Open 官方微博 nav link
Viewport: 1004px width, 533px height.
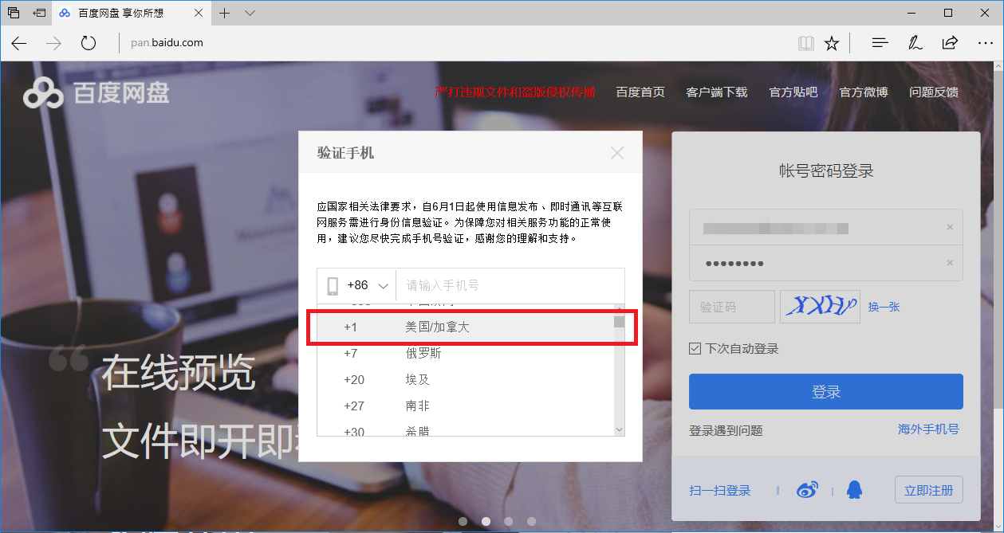[863, 92]
